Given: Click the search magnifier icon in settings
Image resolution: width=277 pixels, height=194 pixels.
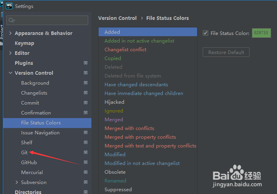Looking at the screenshot, I should (x=12, y=20).
